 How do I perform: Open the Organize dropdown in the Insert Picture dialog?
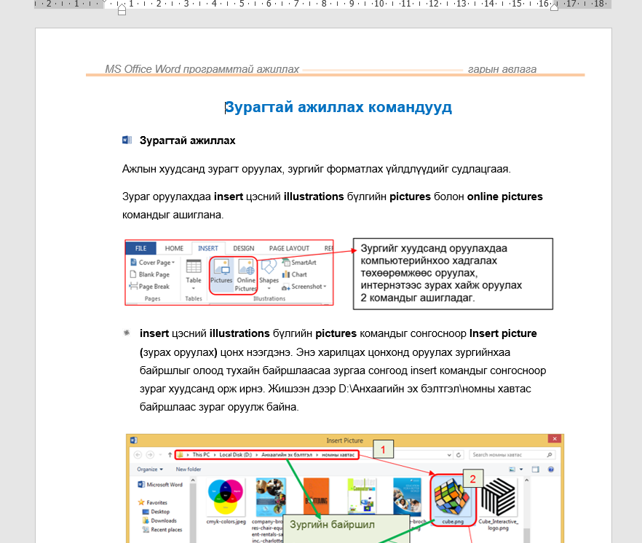[x=150, y=469]
